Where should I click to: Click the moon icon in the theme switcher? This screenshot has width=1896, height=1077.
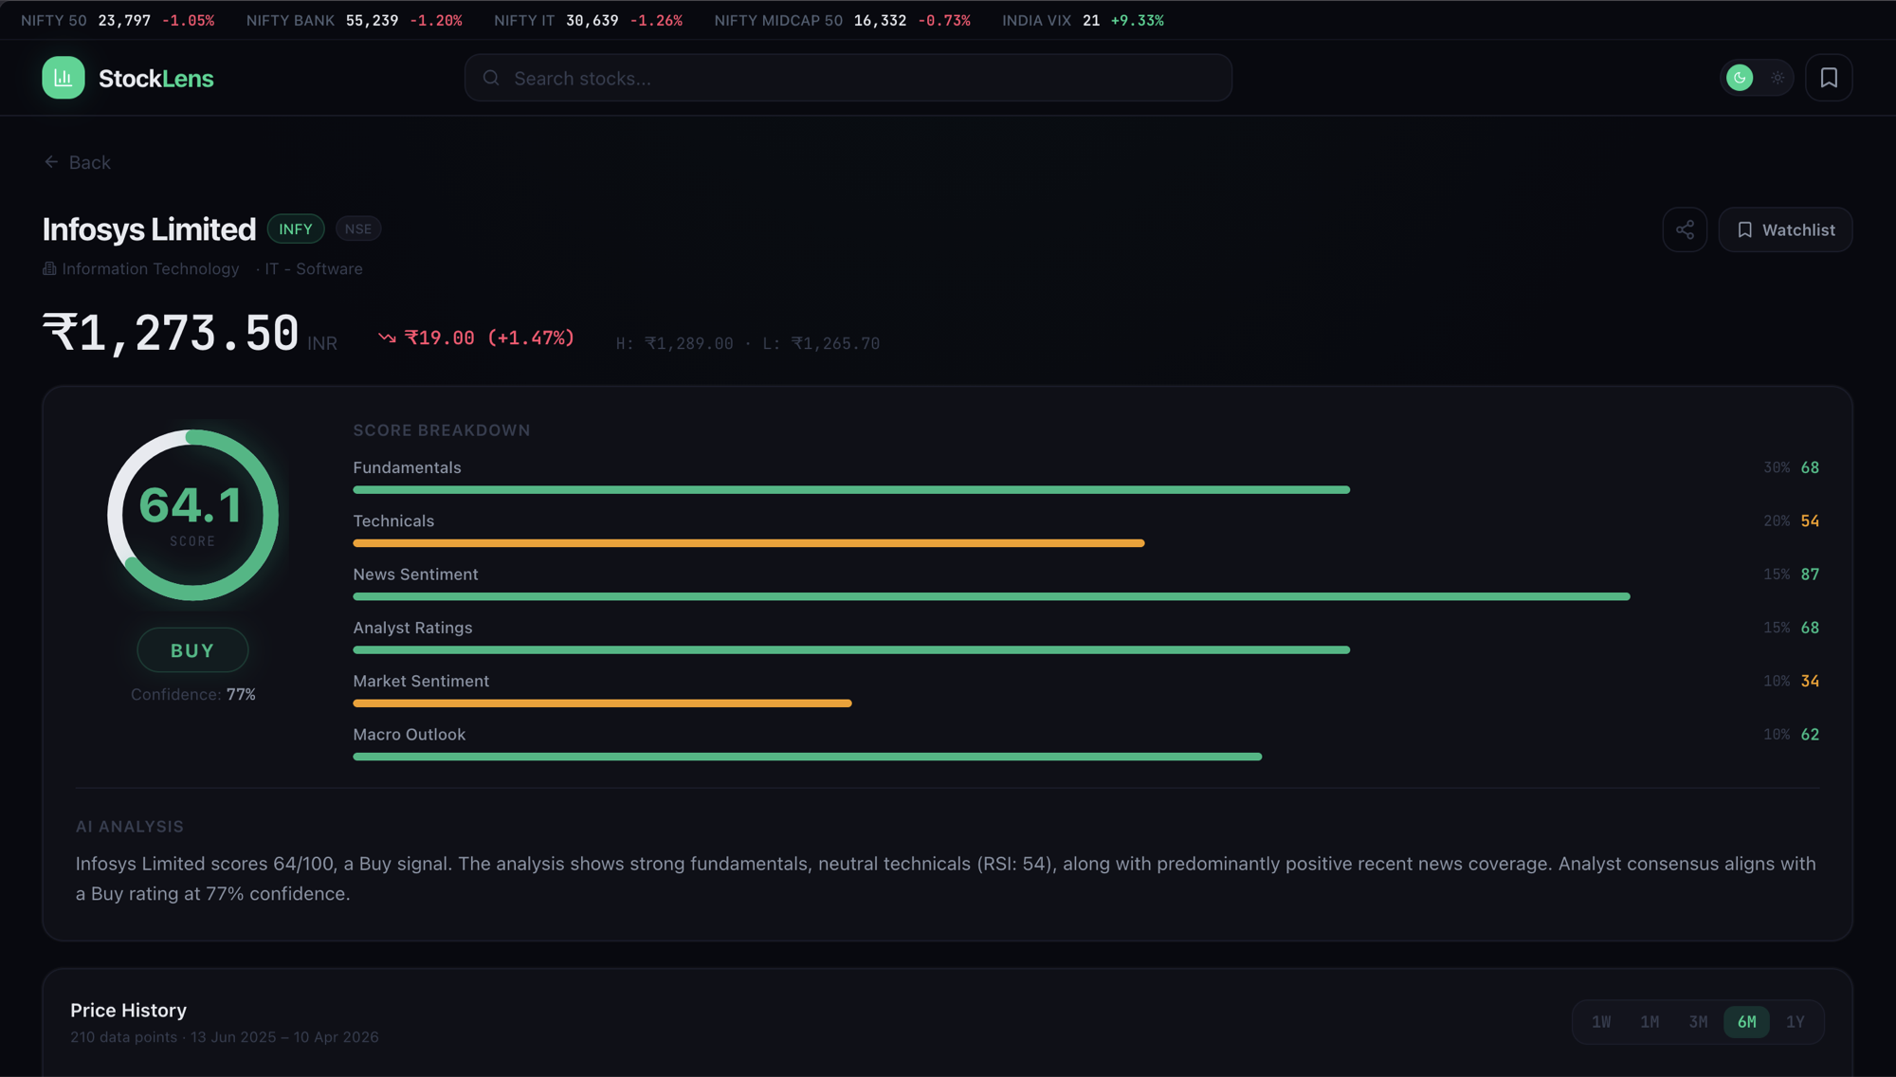point(1740,78)
